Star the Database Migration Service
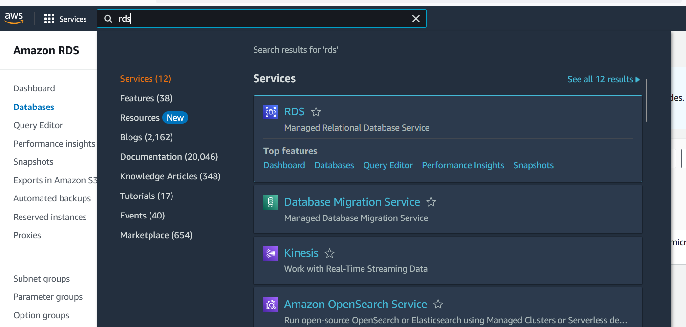This screenshot has height=327, width=686. click(x=431, y=202)
